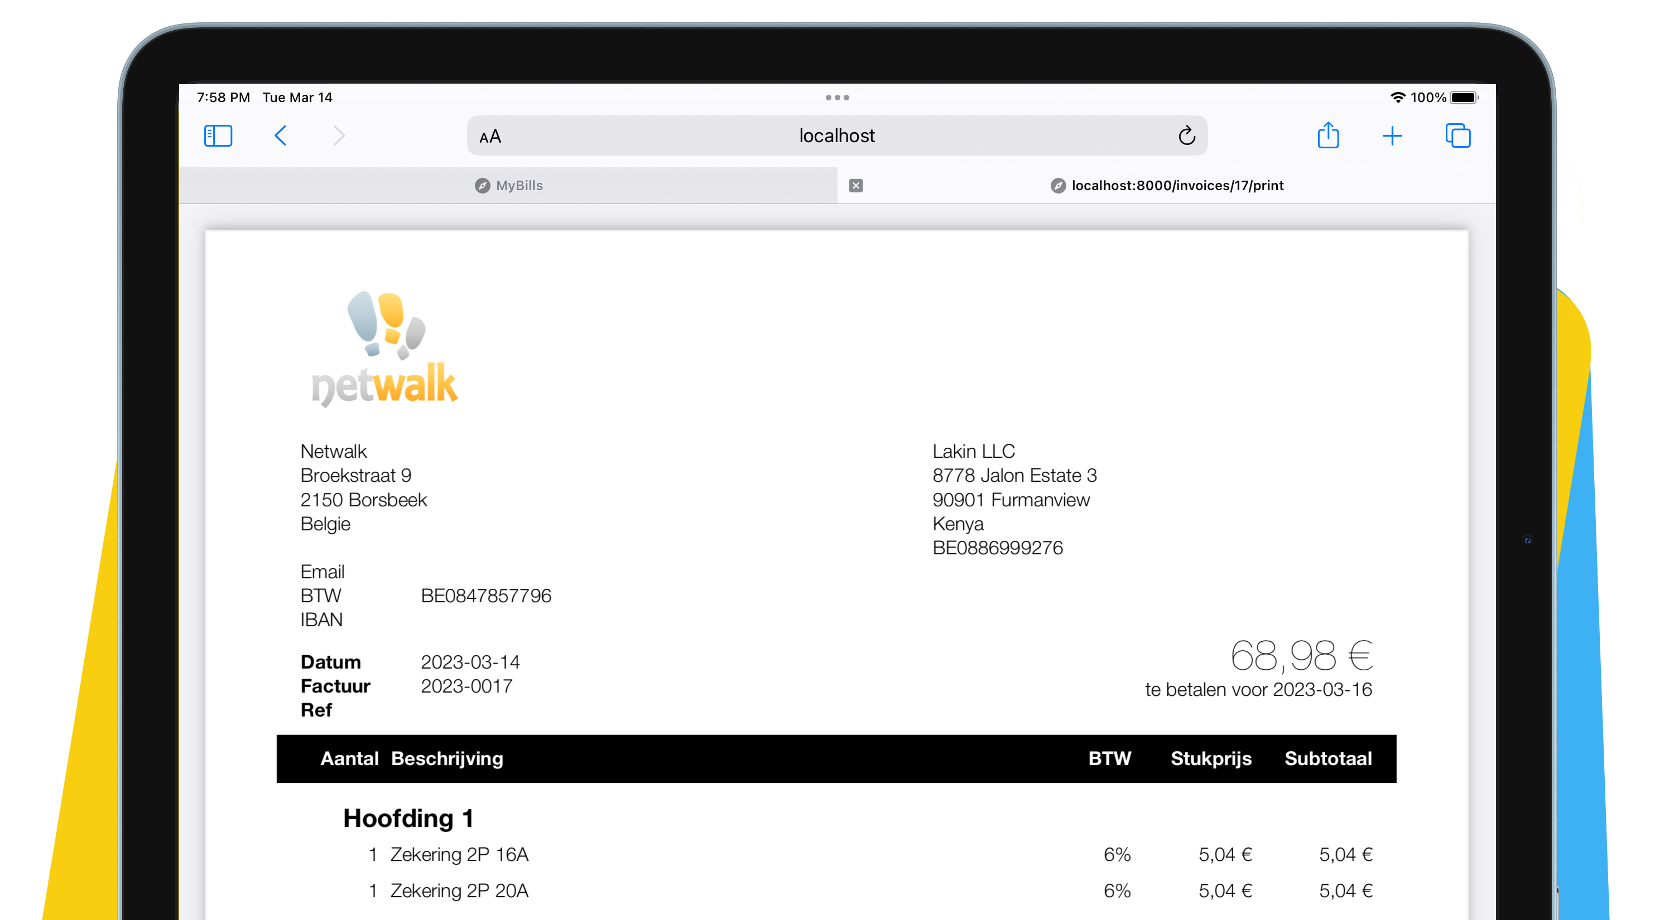Viewport: 1674px width, 920px height.
Task: Click the Netwalk logo image
Action: pyautogui.click(x=384, y=350)
